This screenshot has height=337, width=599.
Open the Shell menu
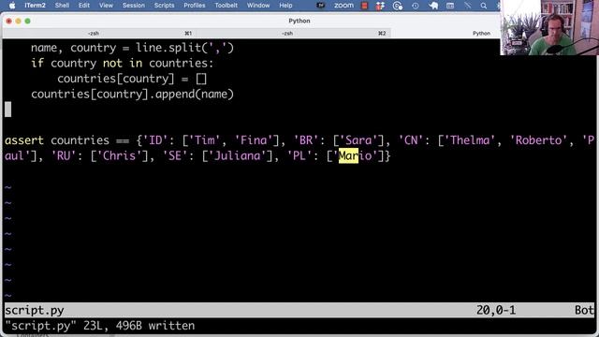(x=62, y=6)
